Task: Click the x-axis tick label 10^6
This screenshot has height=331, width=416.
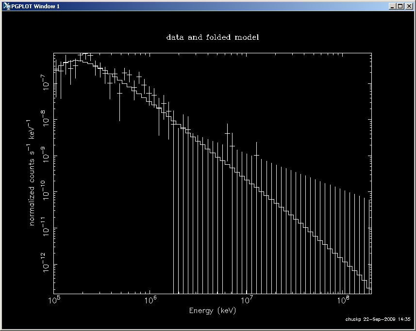Action: click(x=150, y=300)
